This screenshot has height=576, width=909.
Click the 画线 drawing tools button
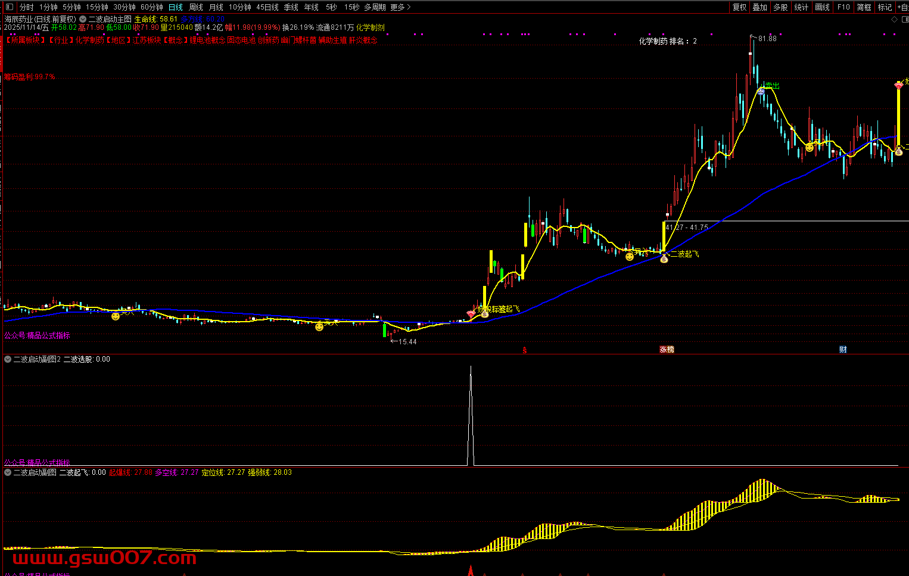(x=822, y=7)
